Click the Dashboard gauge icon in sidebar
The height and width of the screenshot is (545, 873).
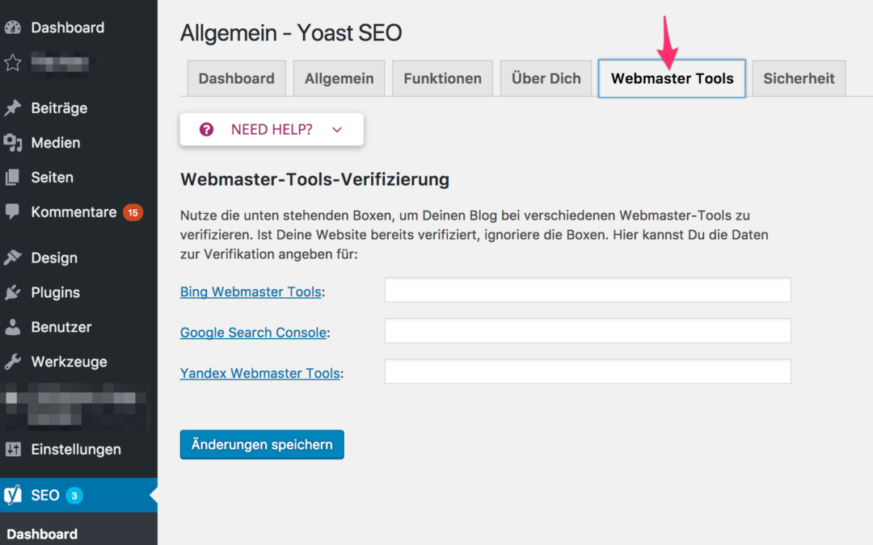pos(13,27)
